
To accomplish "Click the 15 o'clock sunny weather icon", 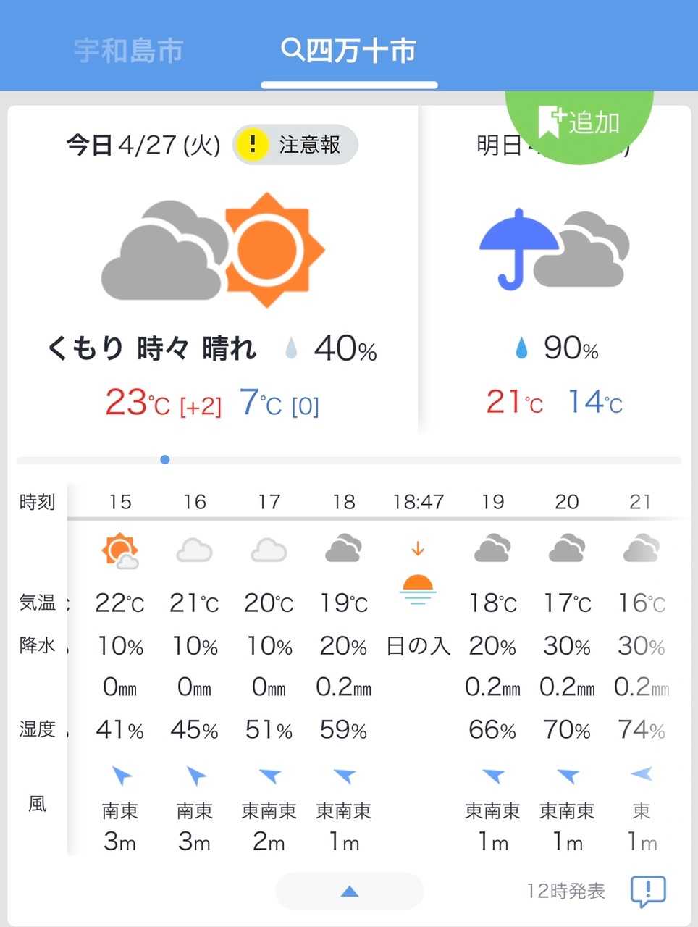I will (x=120, y=552).
